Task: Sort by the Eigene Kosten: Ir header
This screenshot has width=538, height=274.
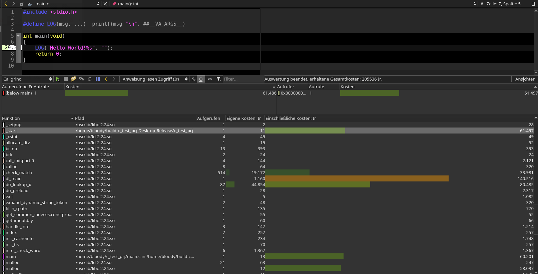Action: (x=245, y=118)
